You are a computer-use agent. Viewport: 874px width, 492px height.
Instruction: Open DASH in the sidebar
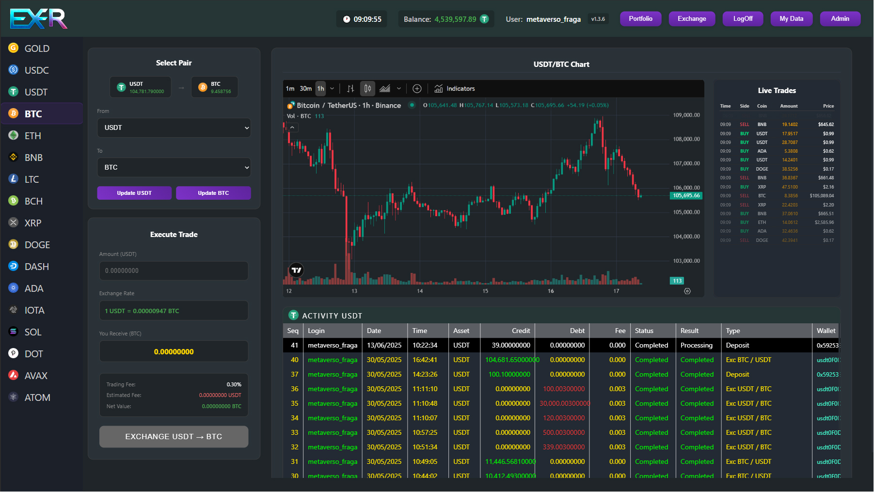pyautogui.click(x=42, y=267)
